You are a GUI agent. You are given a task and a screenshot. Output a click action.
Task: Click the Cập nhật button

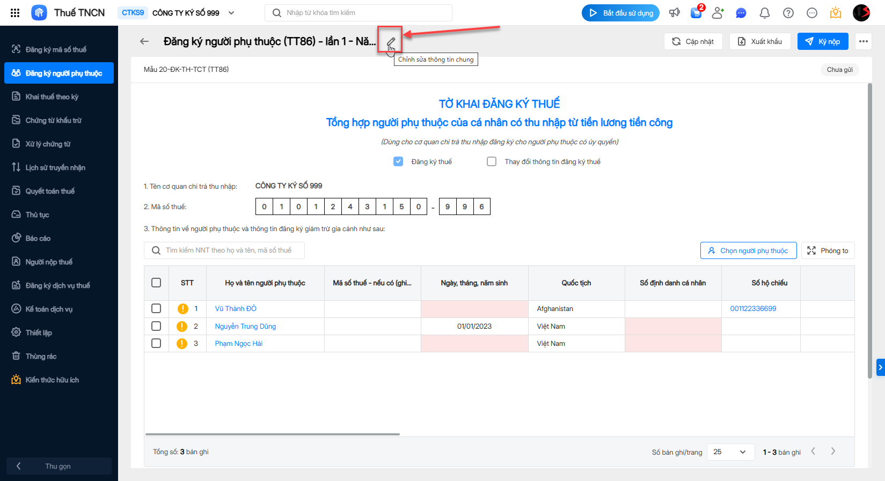click(693, 41)
